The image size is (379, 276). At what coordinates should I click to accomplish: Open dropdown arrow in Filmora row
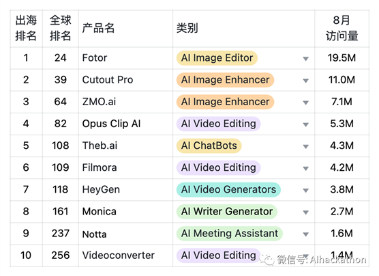click(x=306, y=169)
